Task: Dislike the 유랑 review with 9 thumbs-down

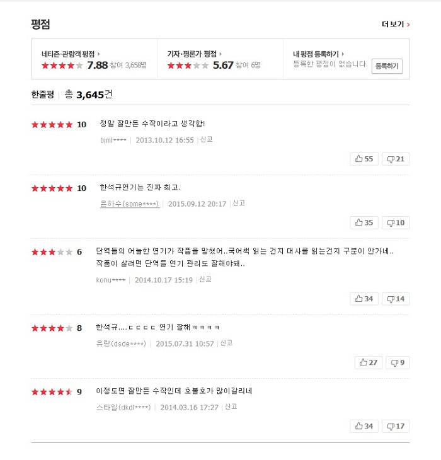Action: 398,362
